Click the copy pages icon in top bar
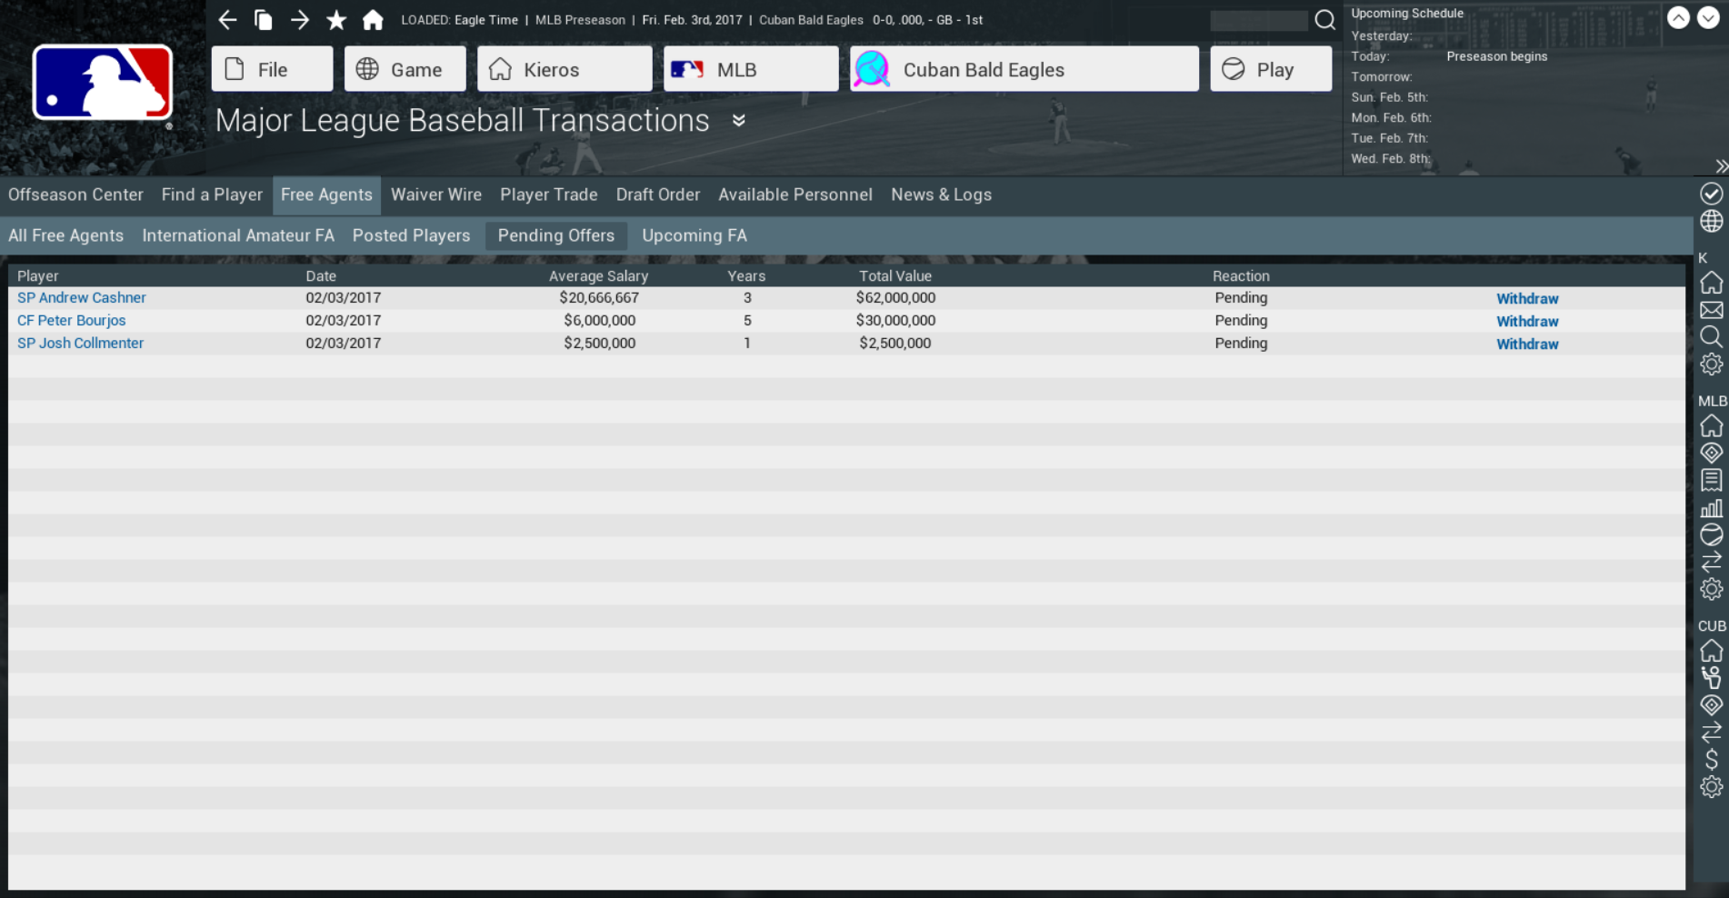Image resolution: width=1729 pixels, height=898 pixels. [264, 20]
